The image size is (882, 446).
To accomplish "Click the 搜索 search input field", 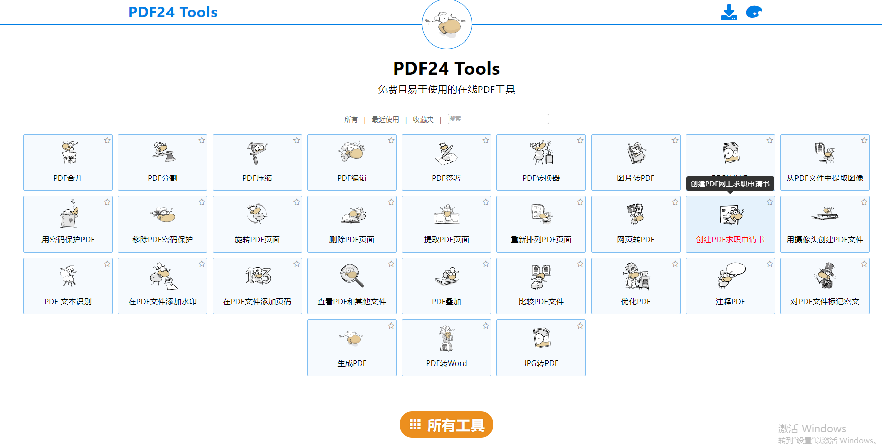I will (x=498, y=119).
